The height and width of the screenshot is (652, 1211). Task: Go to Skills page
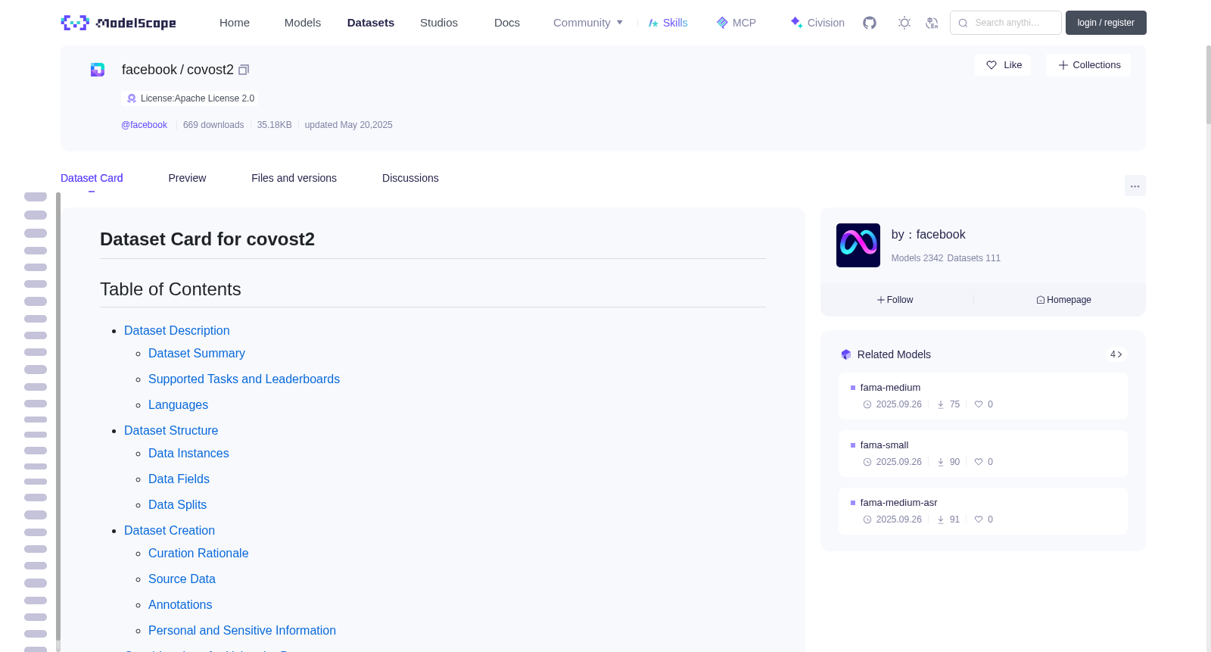tap(668, 23)
